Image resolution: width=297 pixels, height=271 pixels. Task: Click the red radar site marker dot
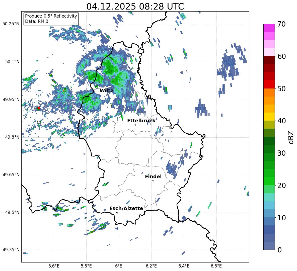39,108
